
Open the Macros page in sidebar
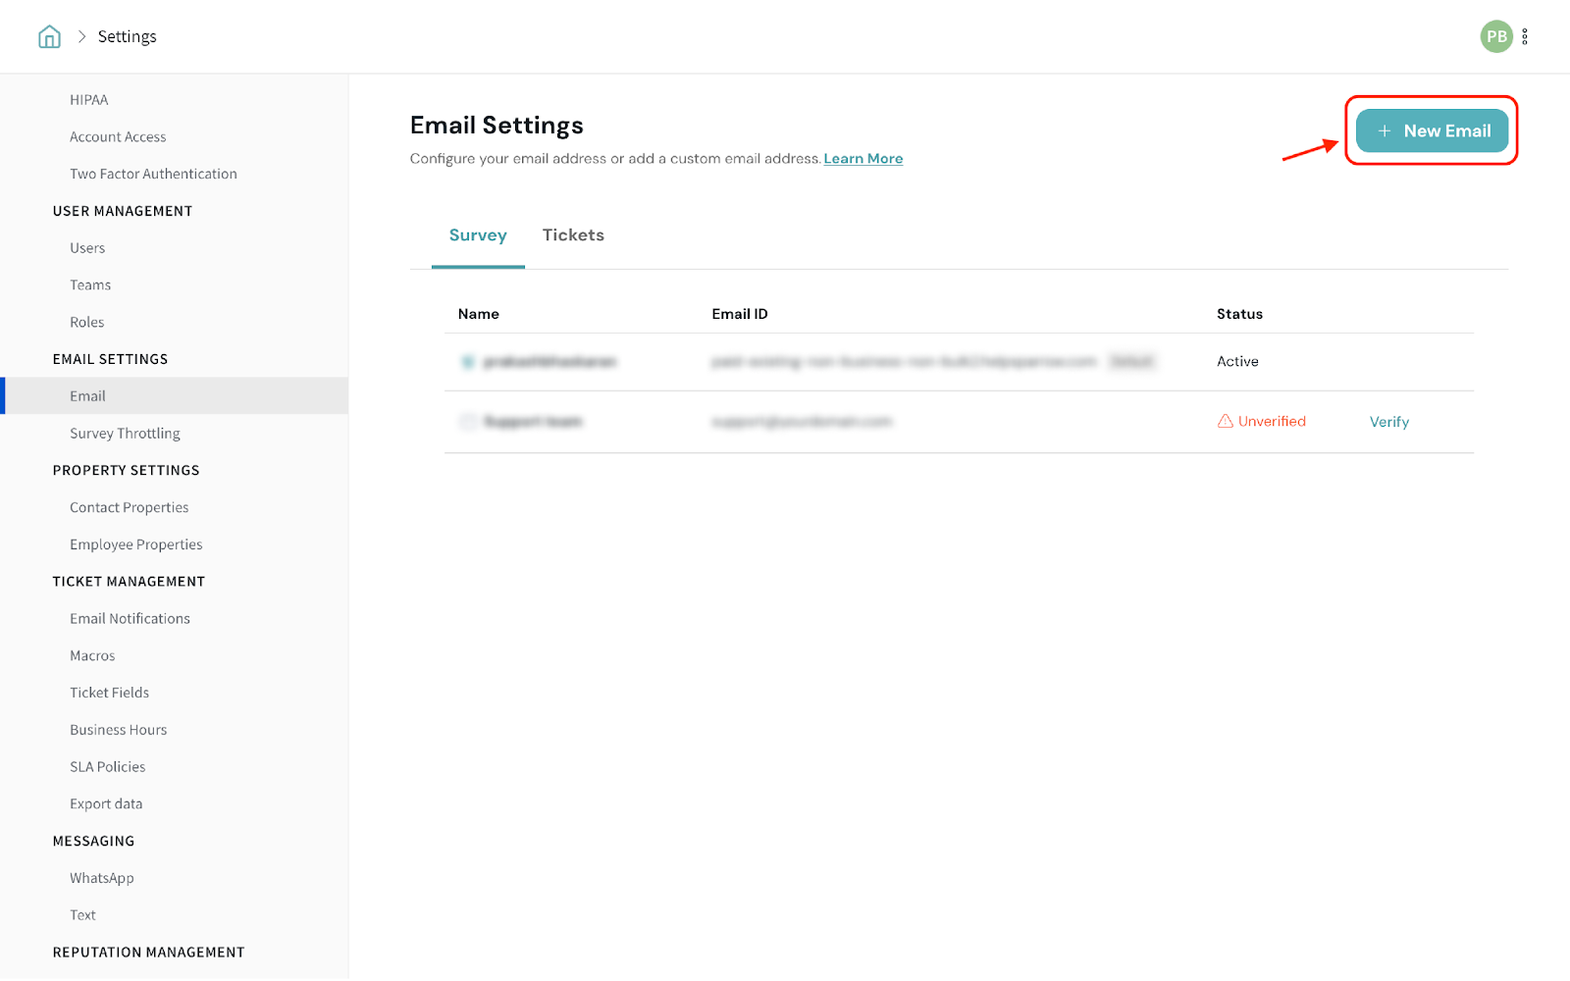pos(92,656)
